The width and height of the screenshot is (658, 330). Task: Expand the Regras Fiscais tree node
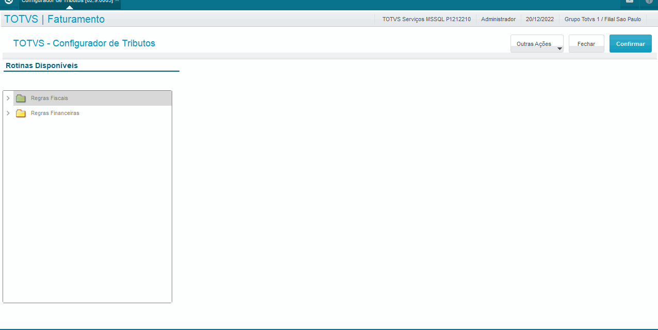pos(8,98)
